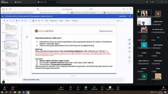Open a new Safari tab with plus
The image size is (168, 94).
[x=127, y=9]
